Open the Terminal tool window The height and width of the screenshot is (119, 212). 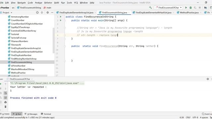point(46,114)
